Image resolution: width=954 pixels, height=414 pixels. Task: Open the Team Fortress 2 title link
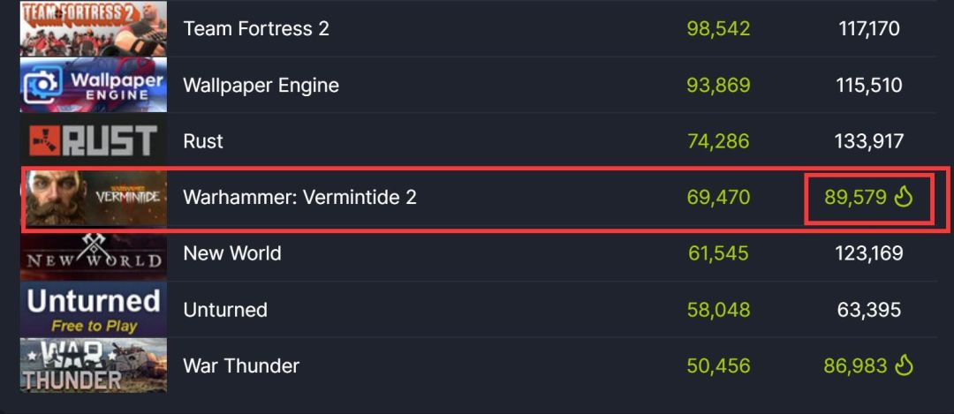click(x=256, y=28)
